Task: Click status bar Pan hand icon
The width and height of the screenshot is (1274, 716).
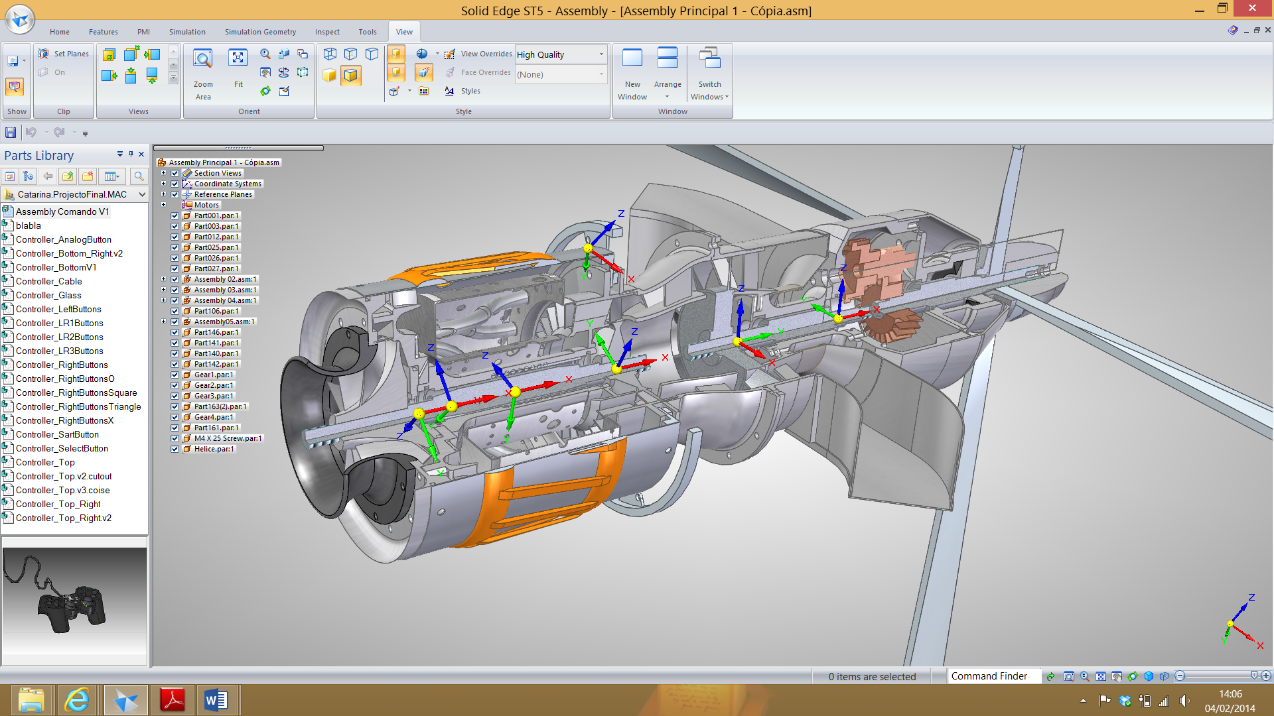Action: (x=1117, y=676)
